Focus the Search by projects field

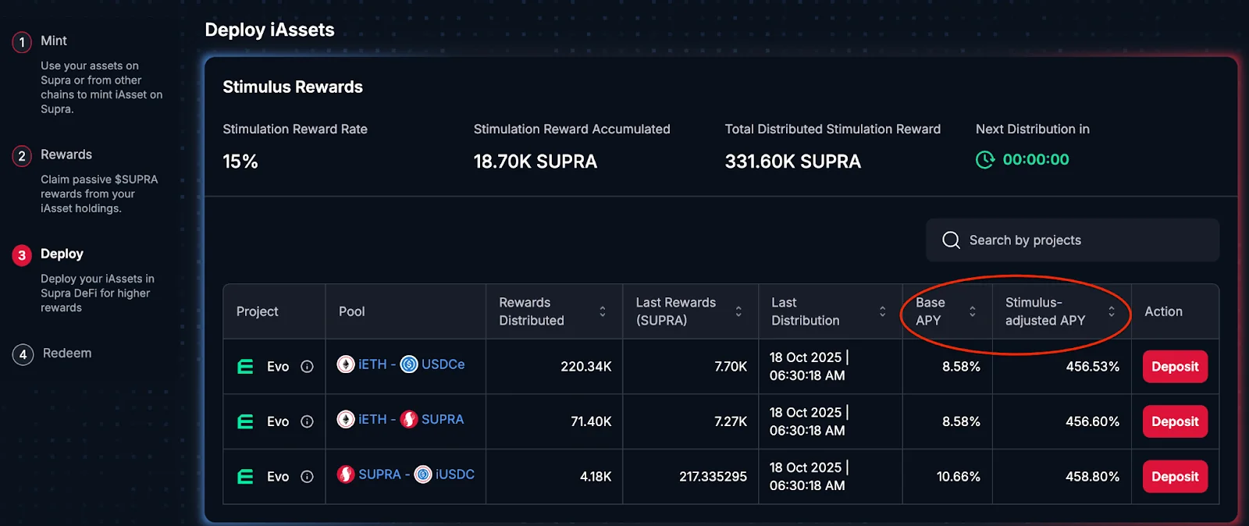click(x=1072, y=240)
